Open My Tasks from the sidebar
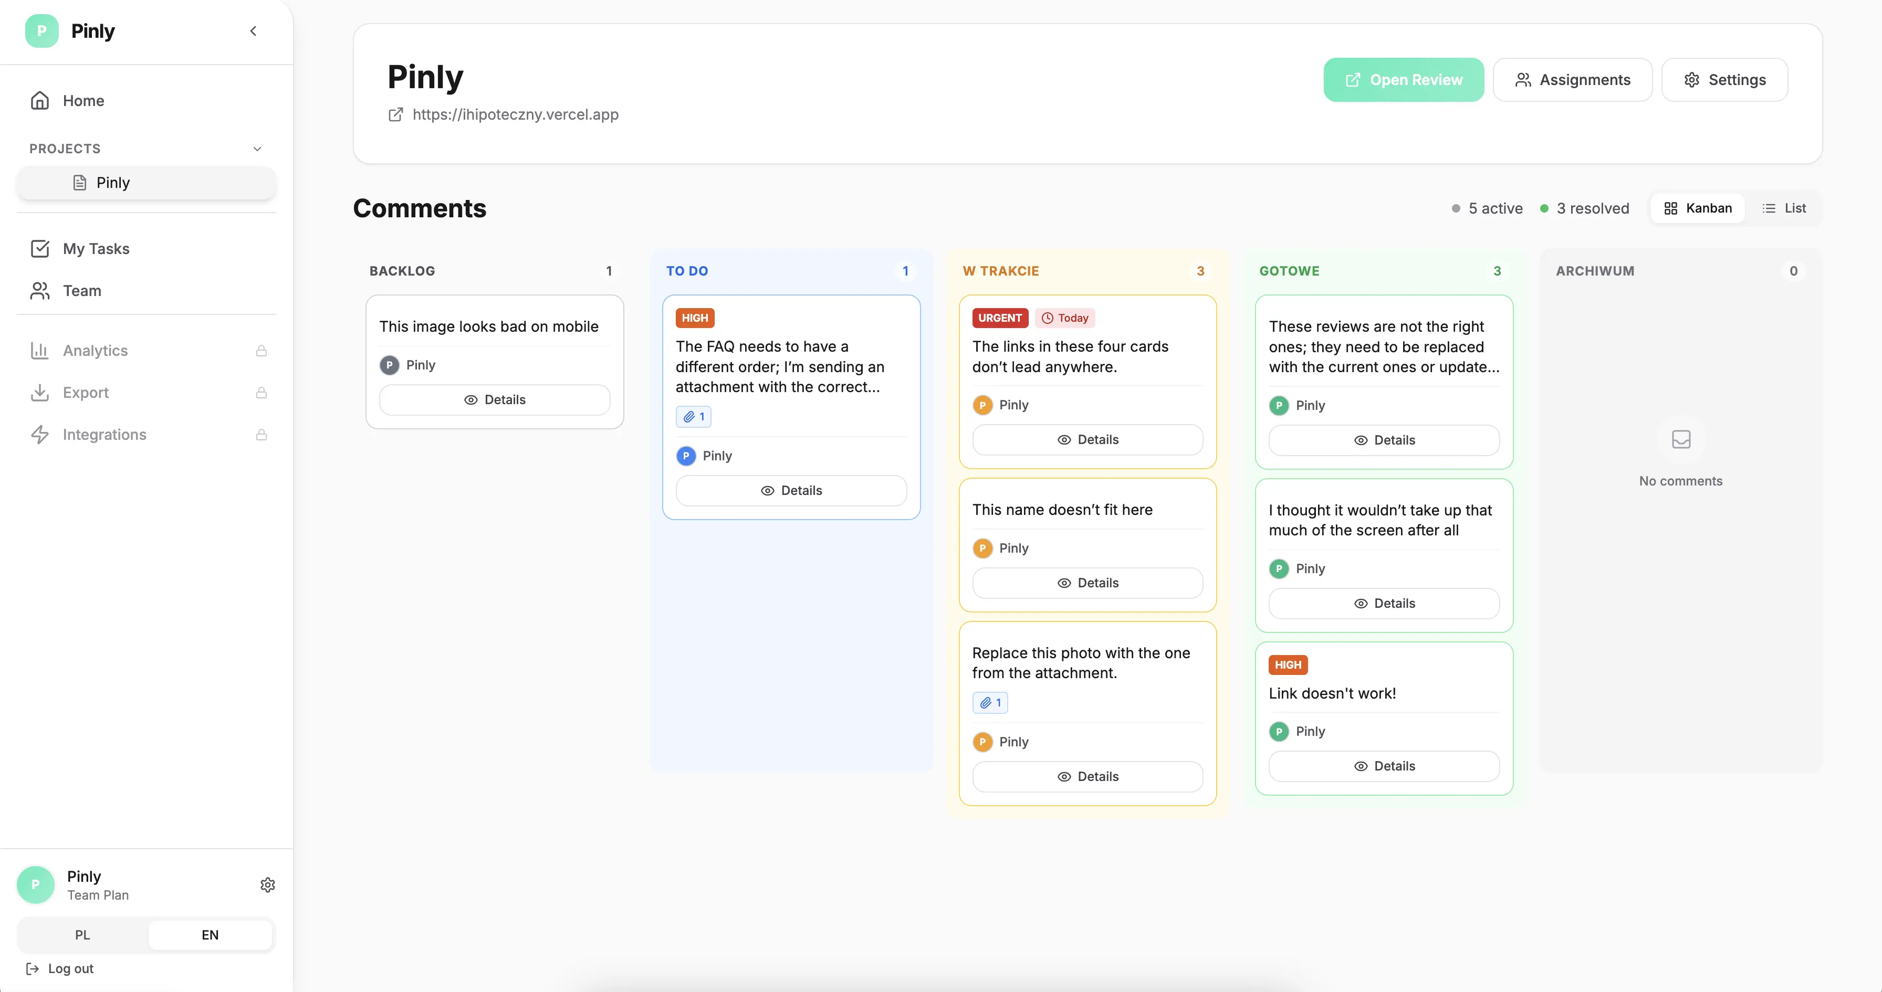Viewport: 1882px width, 992px height. coord(97,248)
